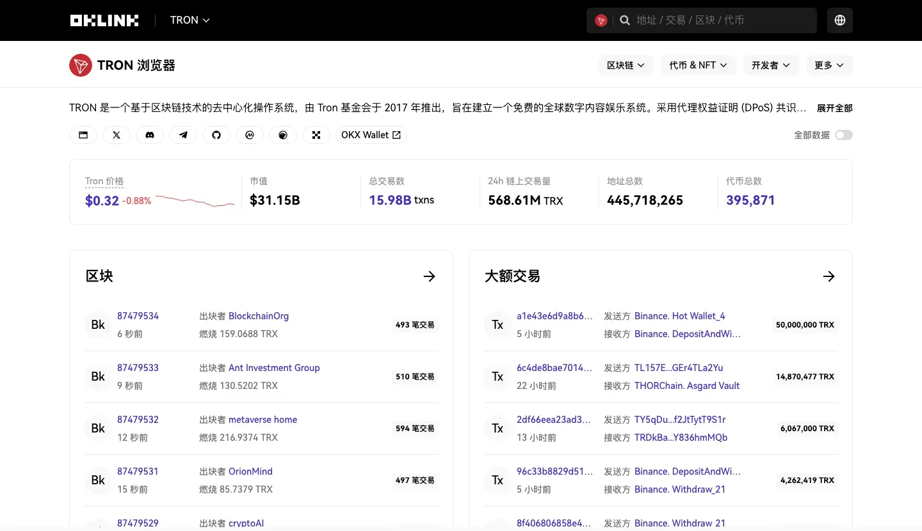This screenshot has height=531, width=922.
Task: Open block 87479533 link
Action: 138,368
